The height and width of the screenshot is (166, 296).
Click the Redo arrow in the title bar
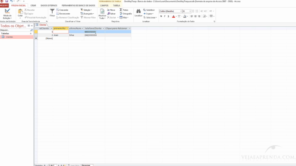[x=18, y=1]
